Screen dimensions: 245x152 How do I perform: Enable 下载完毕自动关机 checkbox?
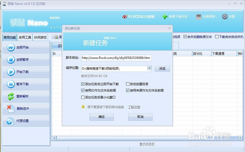pyautogui.click(x=217, y=37)
